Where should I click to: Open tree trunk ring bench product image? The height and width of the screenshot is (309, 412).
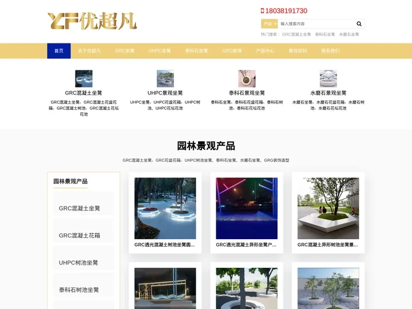247,288
